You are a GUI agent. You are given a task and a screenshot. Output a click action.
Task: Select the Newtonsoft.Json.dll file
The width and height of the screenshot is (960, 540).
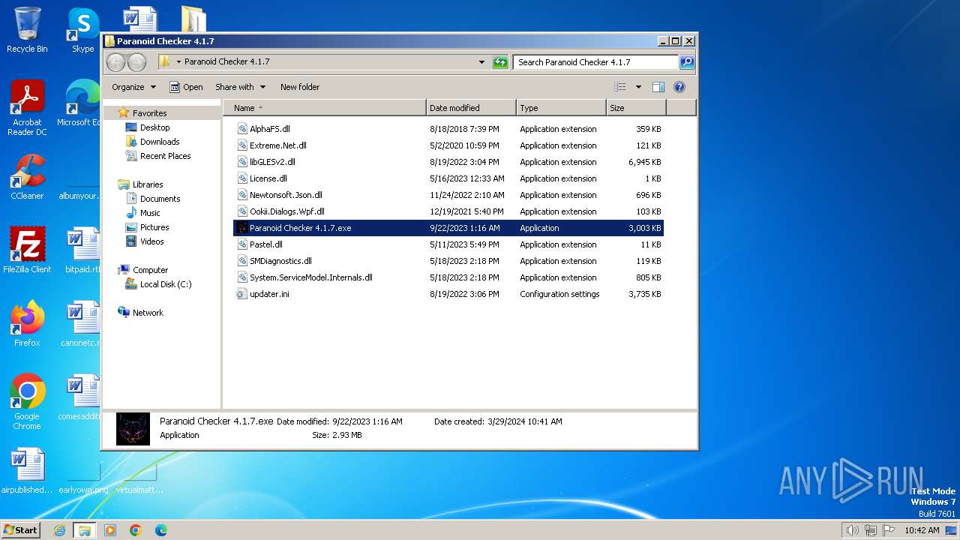point(286,195)
